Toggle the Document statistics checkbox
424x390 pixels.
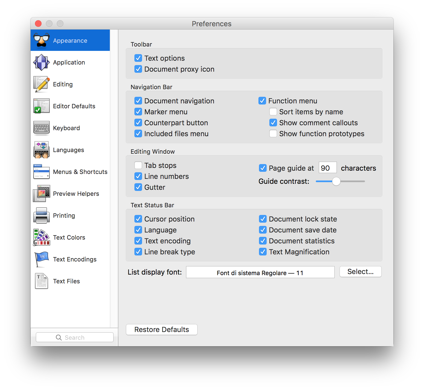[263, 241]
